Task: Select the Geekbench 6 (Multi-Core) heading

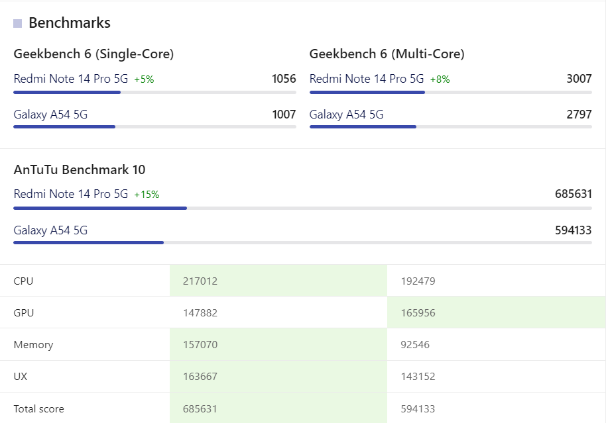Action: click(387, 54)
